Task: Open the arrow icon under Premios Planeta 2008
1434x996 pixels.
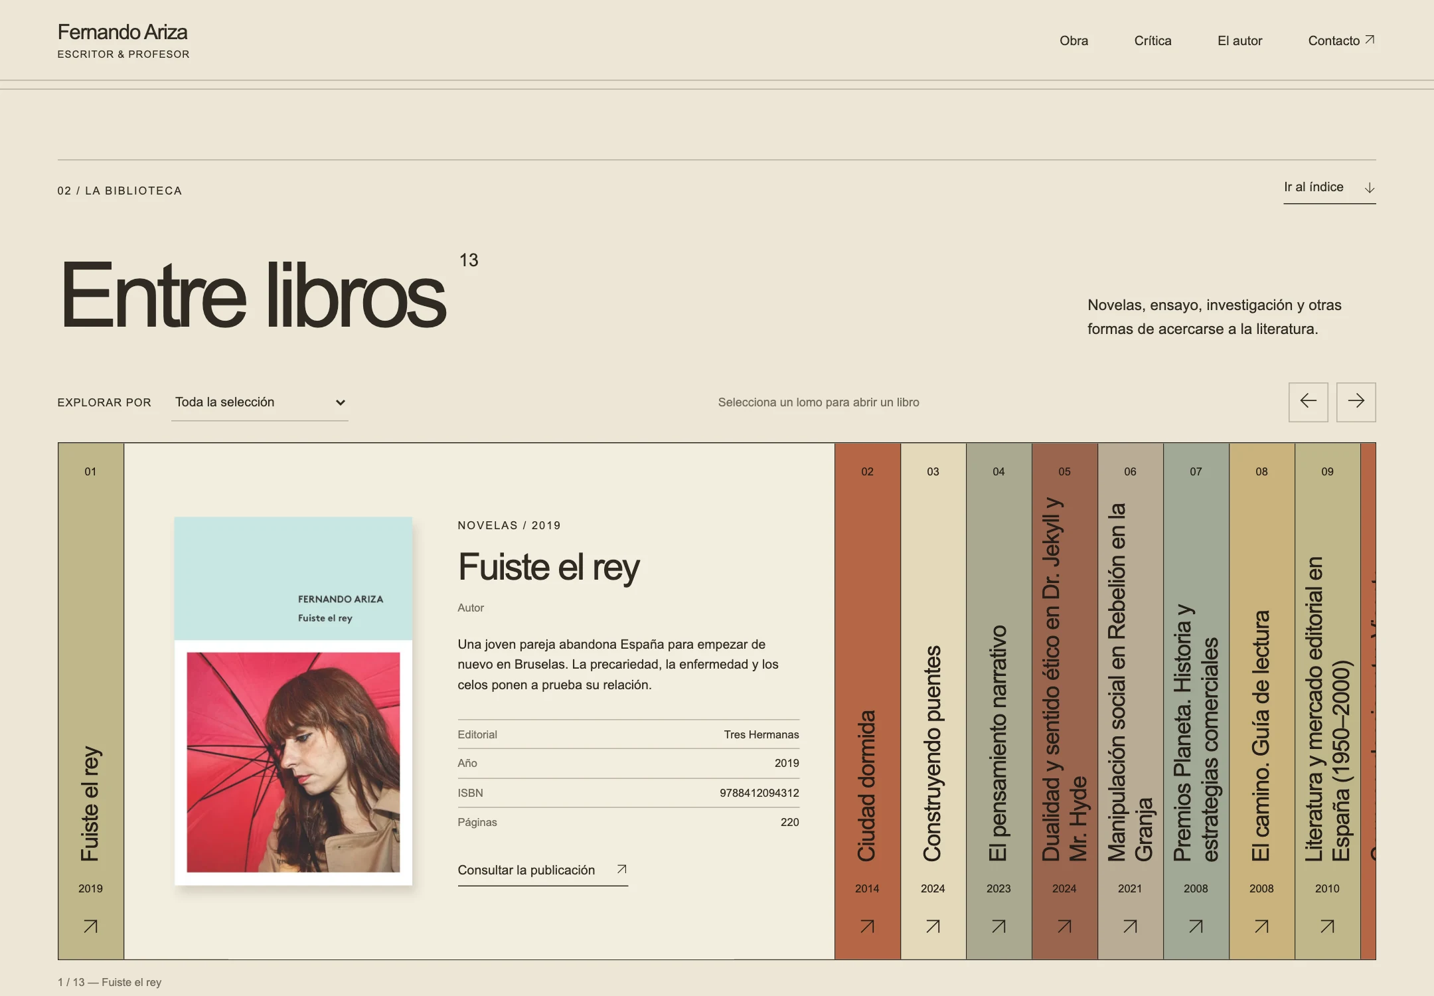Action: [x=1196, y=926]
